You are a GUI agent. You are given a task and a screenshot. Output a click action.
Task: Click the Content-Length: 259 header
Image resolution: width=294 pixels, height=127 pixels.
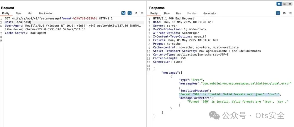[x=169, y=58]
